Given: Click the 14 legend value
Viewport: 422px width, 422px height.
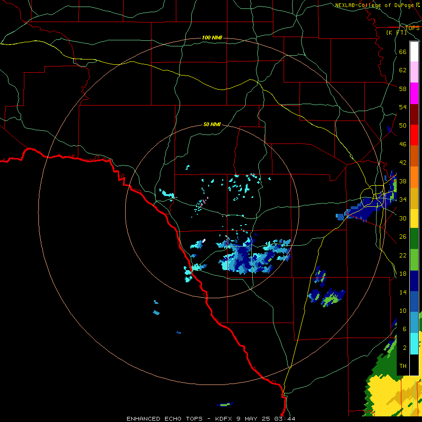Looking at the screenshot, I should pos(403,292).
